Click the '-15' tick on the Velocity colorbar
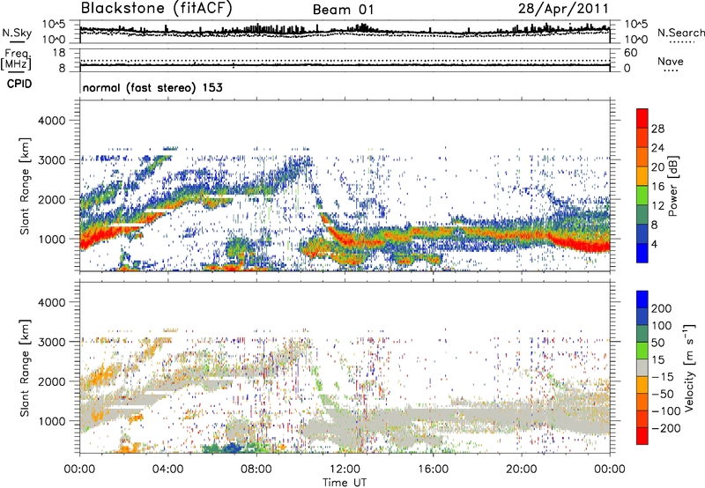Image resolution: width=705 pixels, height=488 pixels. [x=662, y=377]
